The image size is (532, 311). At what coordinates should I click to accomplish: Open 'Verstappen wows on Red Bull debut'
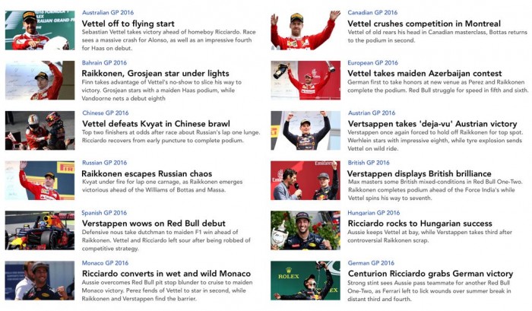coord(154,224)
